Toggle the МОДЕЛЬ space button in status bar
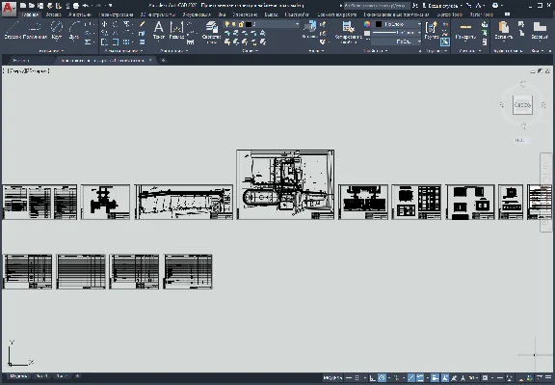Screen dimensions: 555x385 tap(332, 378)
